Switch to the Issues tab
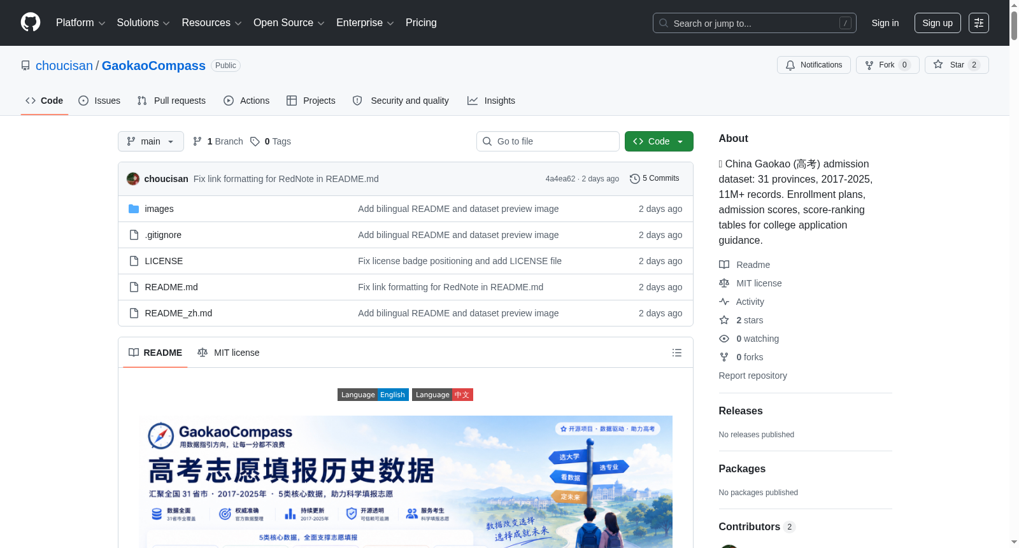The height and width of the screenshot is (548, 1019). (x=99, y=101)
